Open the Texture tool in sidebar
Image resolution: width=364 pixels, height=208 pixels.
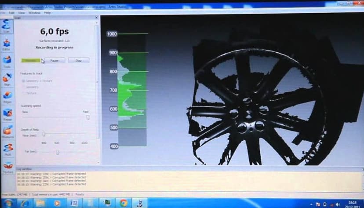(8, 168)
